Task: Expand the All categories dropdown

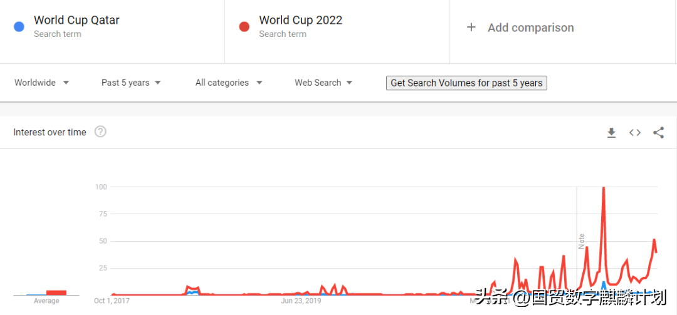Action: (x=228, y=83)
